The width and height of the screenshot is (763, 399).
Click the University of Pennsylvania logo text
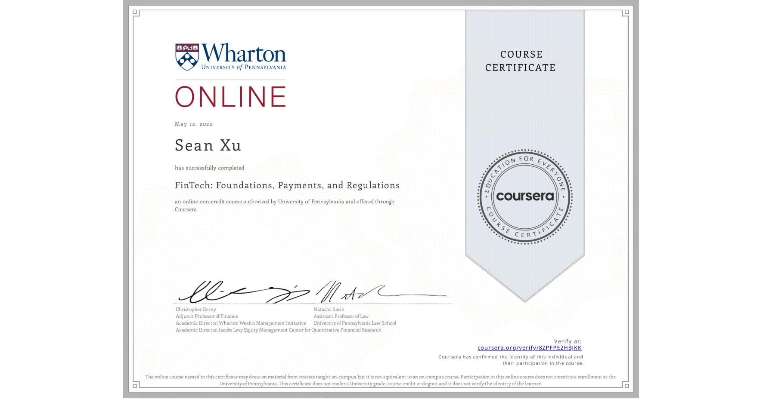click(x=243, y=68)
